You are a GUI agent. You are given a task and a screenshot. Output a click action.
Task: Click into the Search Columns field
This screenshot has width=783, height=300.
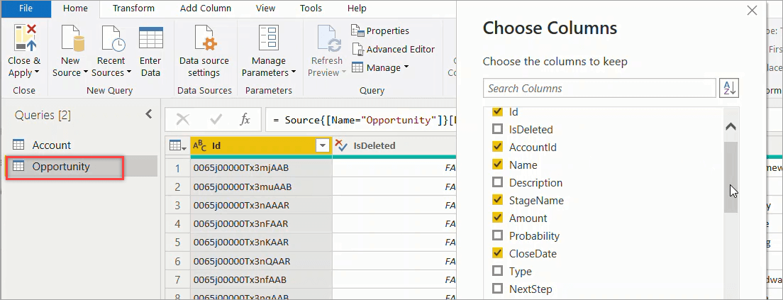600,89
